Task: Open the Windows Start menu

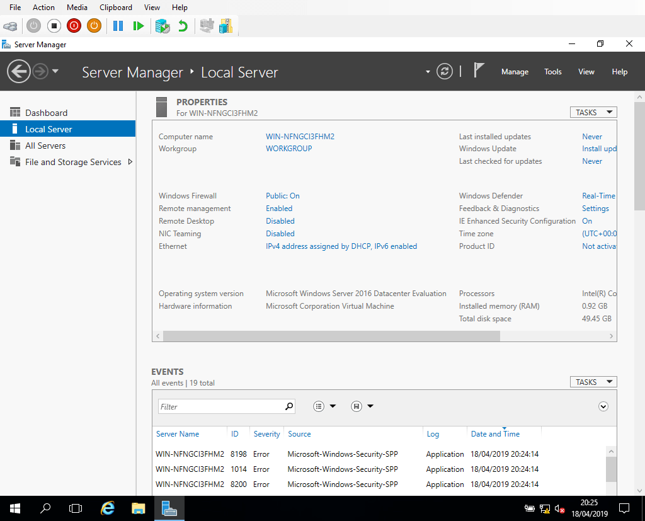Action: pyautogui.click(x=15, y=508)
